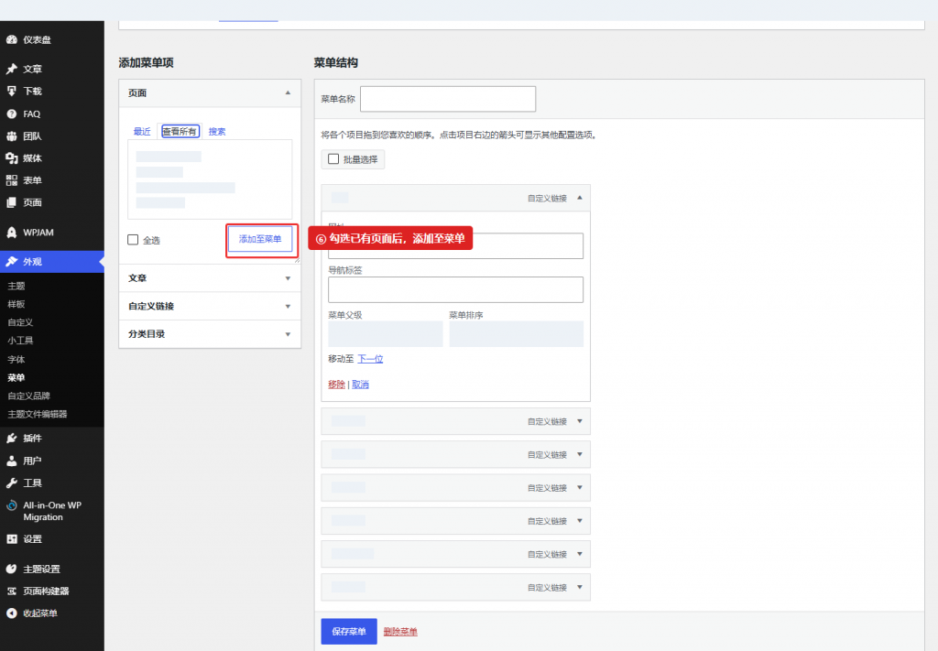Screen dimensions: 938x651
Task: Open the 主题文件编辑器 submenu item
Action: tap(37, 414)
